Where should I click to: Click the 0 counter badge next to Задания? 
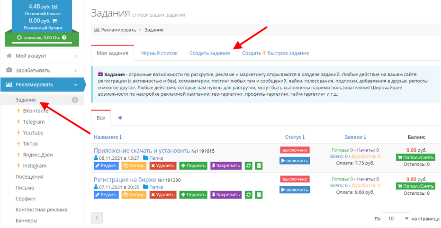click(75, 100)
